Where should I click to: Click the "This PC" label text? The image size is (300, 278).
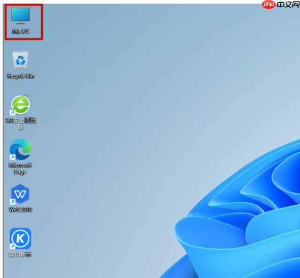[21, 31]
